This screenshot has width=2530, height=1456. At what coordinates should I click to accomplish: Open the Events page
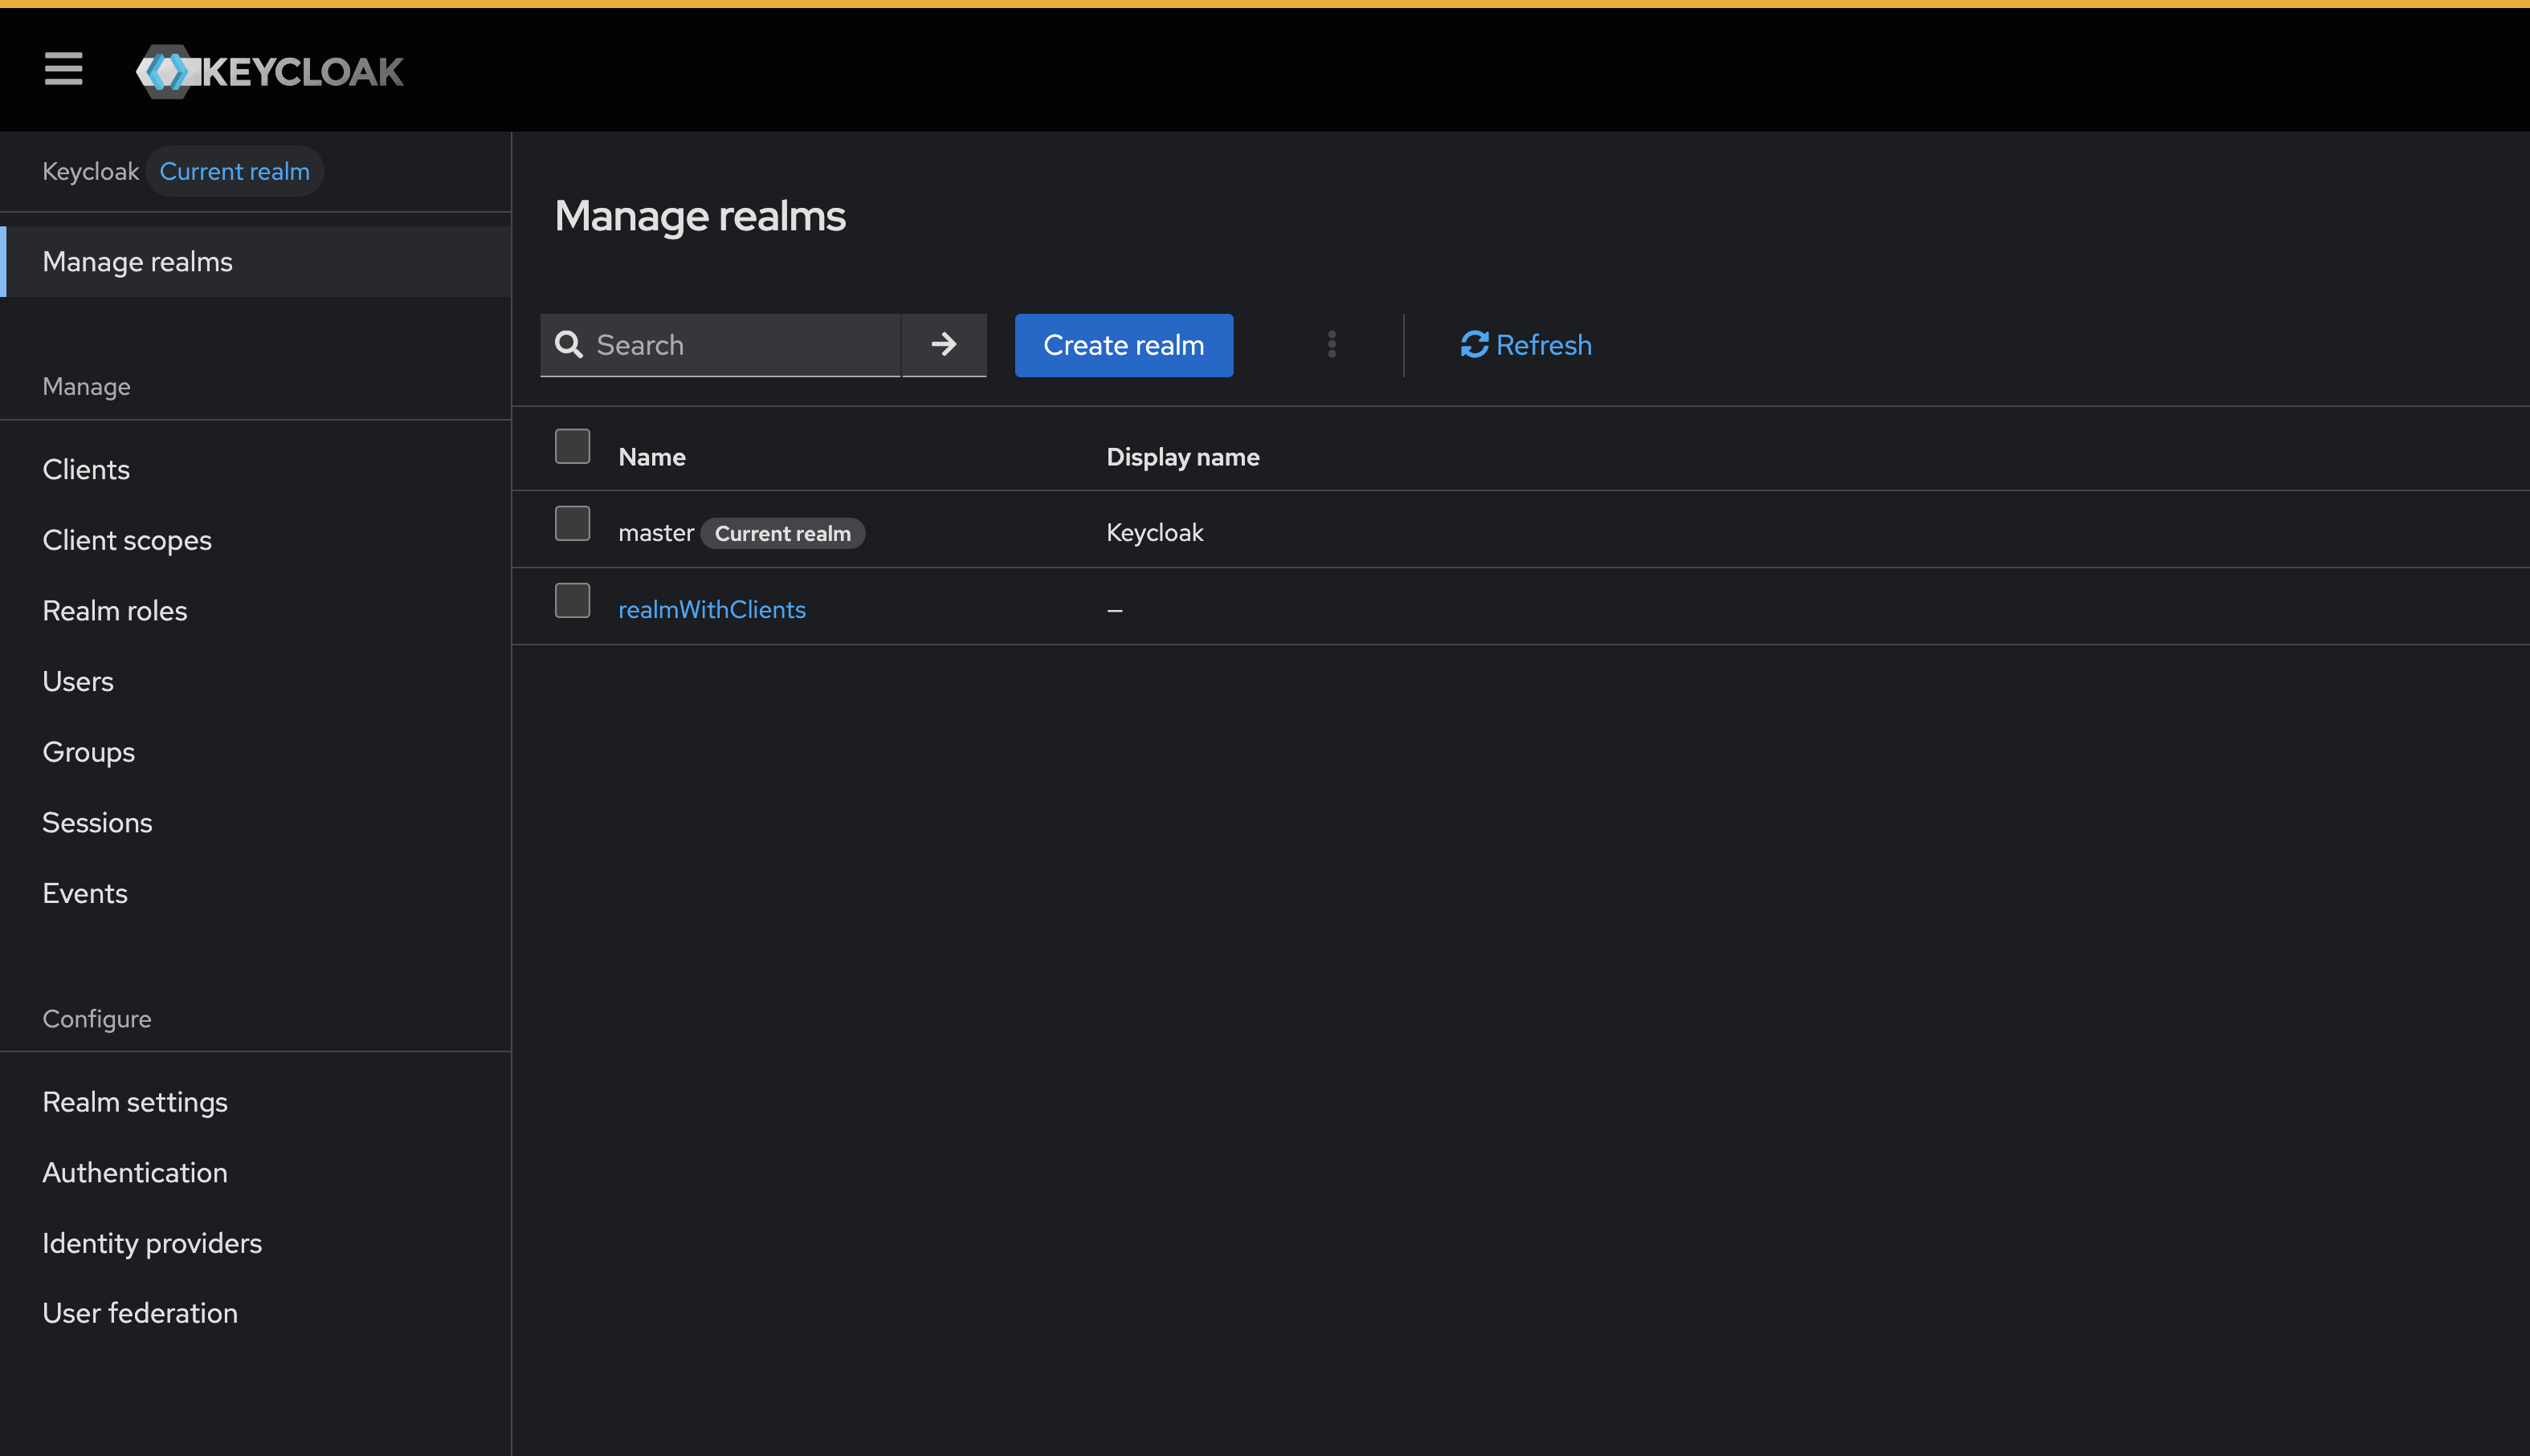(x=85, y=893)
